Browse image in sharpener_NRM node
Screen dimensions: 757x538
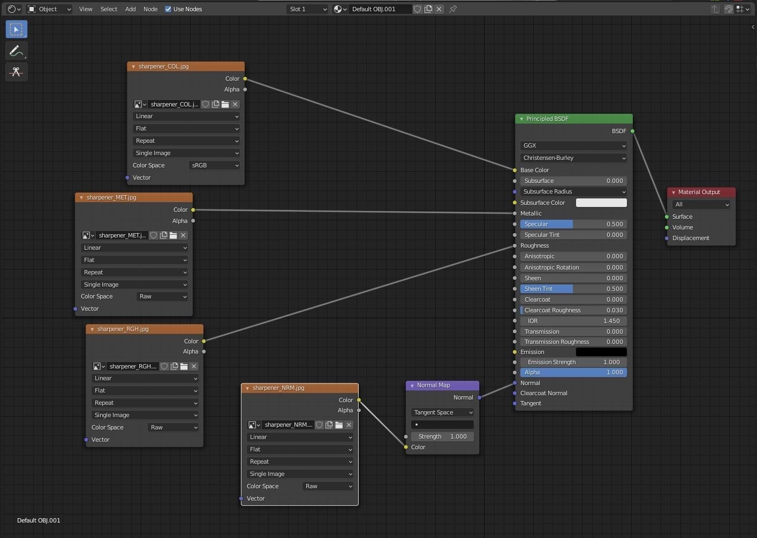coord(254,425)
